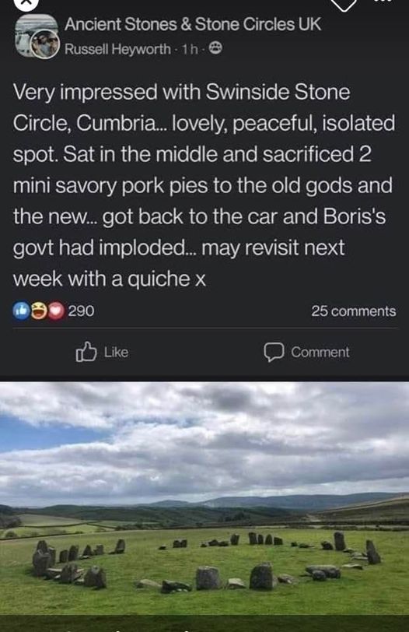Image resolution: width=409 pixels, height=632 pixels.
Task: Click the 1h post timestamp
Action: coord(190,49)
